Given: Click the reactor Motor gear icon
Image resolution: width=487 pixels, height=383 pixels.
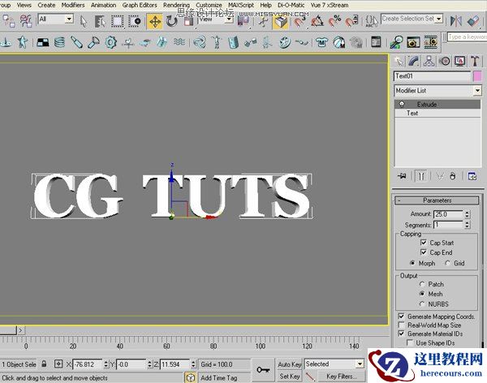Looking at the screenshot, I should click(x=110, y=42).
